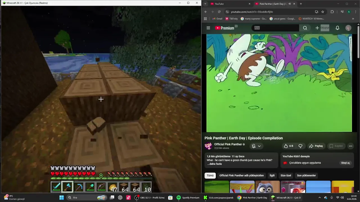Open the Chrome profile 'h' icon
The width and height of the screenshot is (360, 202).
coord(349,12)
